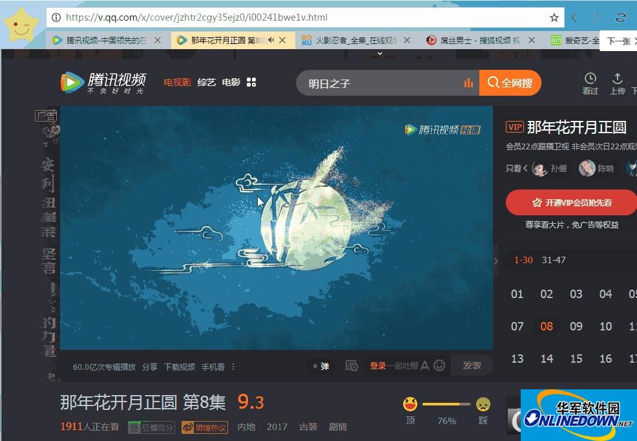This screenshot has width=637, height=441.
Task: Close the 火影忍者 tab
Action: pyautogui.click(x=407, y=40)
